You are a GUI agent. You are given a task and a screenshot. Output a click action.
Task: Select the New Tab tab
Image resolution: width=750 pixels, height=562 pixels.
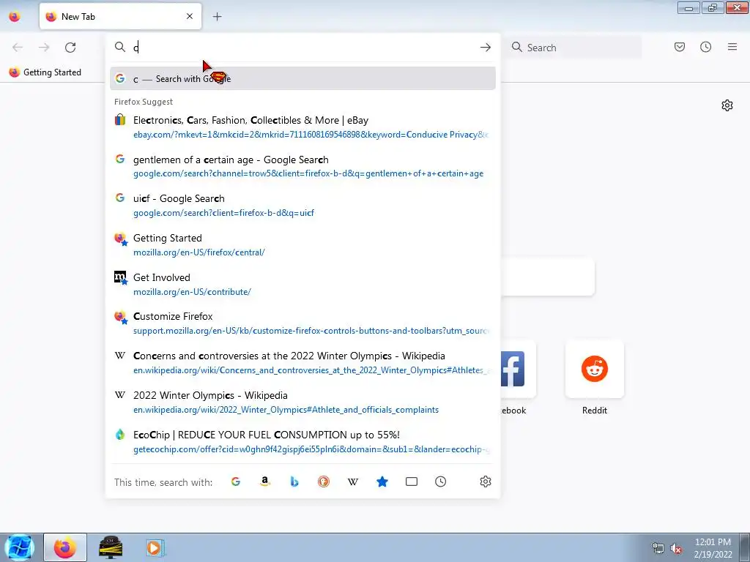pos(121,16)
